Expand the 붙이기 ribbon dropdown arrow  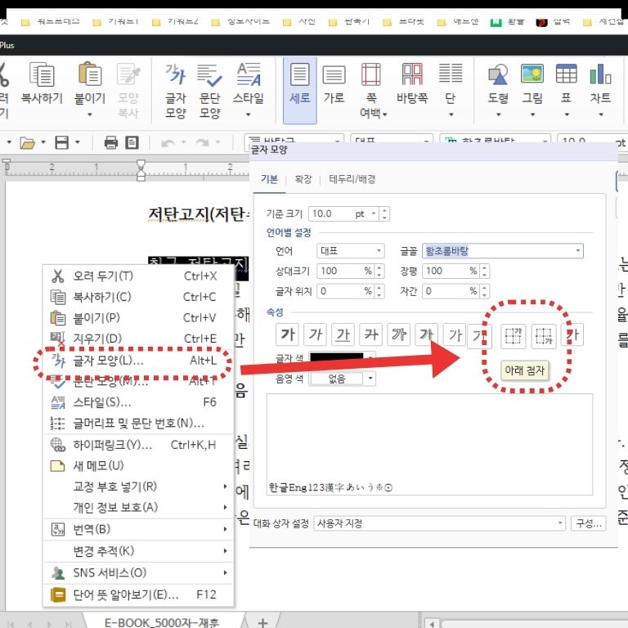pyautogui.click(x=90, y=114)
